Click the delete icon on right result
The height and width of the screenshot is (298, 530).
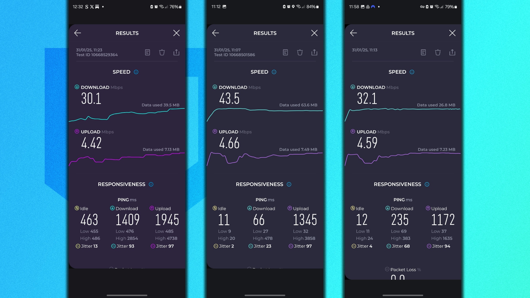pyautogui.click(x=438, y=52)
